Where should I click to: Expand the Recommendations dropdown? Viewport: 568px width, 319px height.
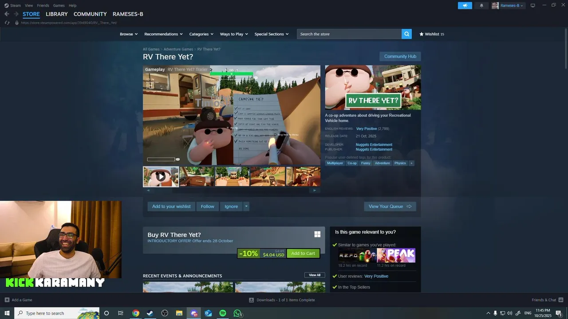tap(163, 34)
